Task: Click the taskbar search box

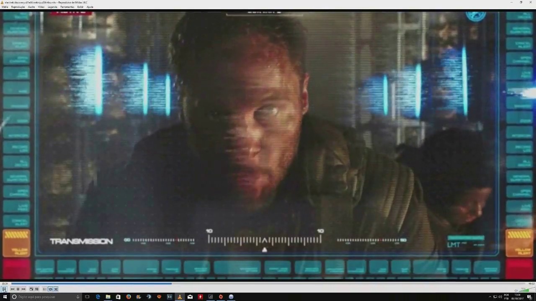Action: click(x=46, y=297)
